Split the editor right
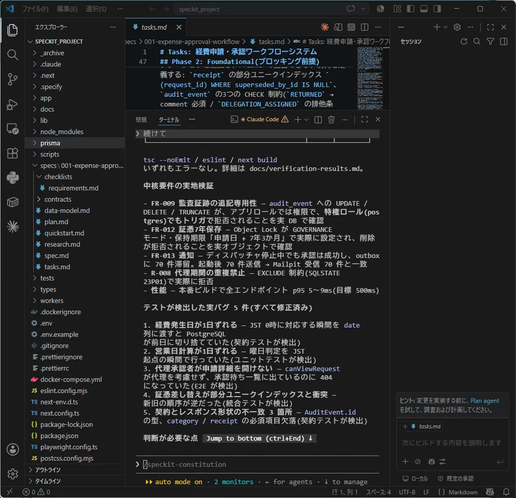 pos(365,27)
